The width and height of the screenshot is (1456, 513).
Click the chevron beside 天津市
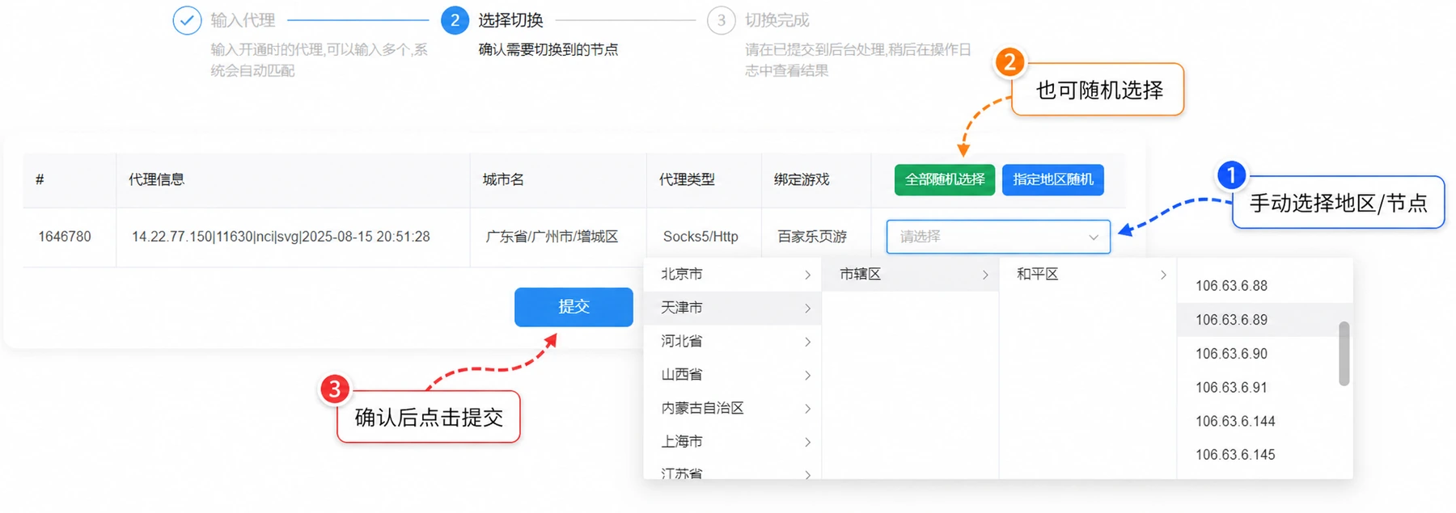pyautogui.click(x=807, y=309)
